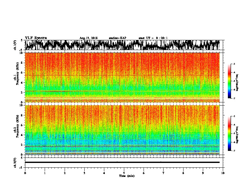Click the ch.1 spectrogram color scale bar
251x194 pixels.
click(x=229, y=81)
